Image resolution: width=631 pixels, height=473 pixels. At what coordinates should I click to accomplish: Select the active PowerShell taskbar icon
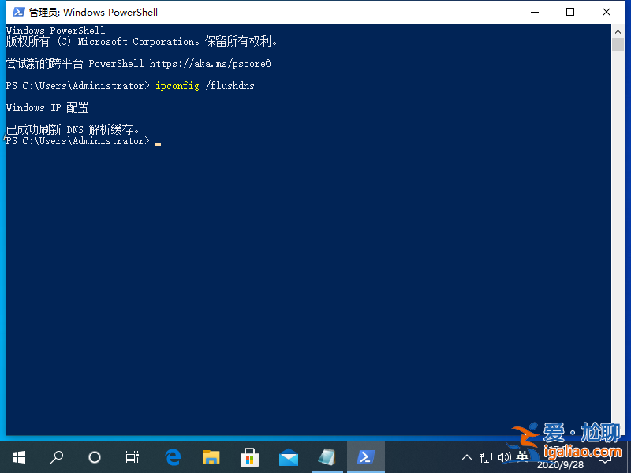pyautogui.click(x=365, y=457)
